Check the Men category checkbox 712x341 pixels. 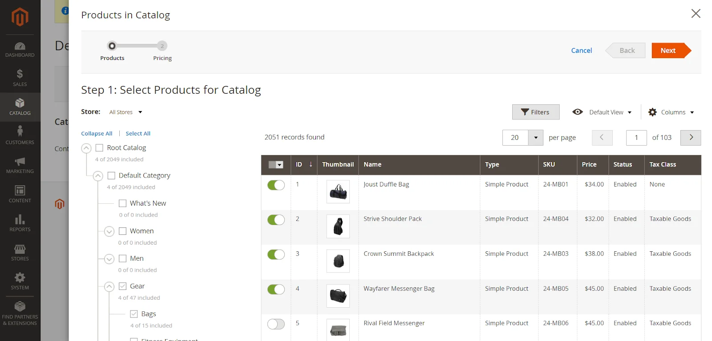click(x=123, y=258)
